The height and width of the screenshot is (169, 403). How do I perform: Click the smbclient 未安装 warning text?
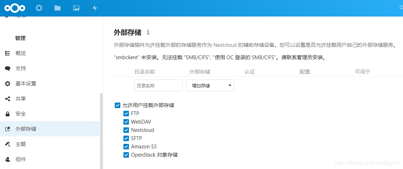[220, 58]
